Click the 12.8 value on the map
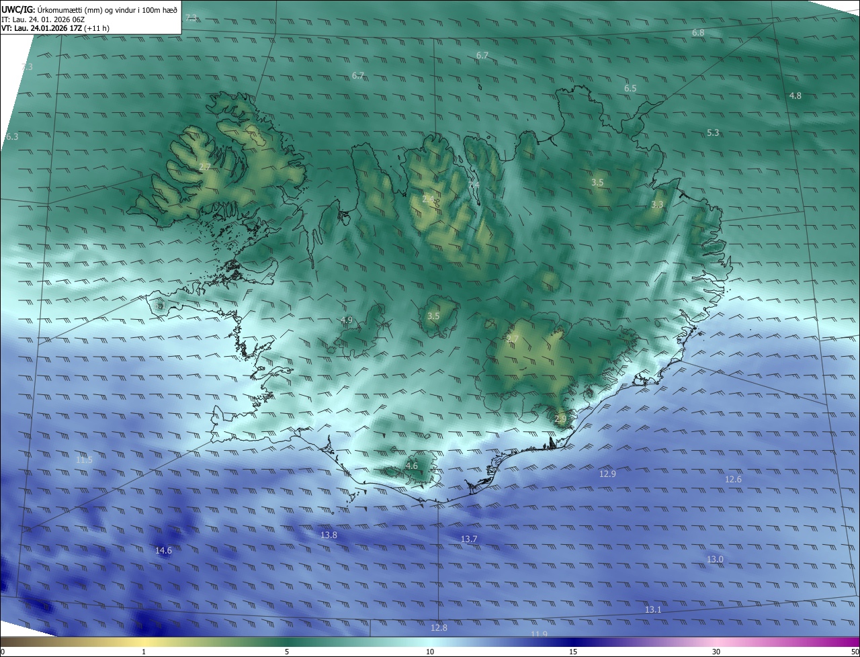 click(x=439, y=627)
